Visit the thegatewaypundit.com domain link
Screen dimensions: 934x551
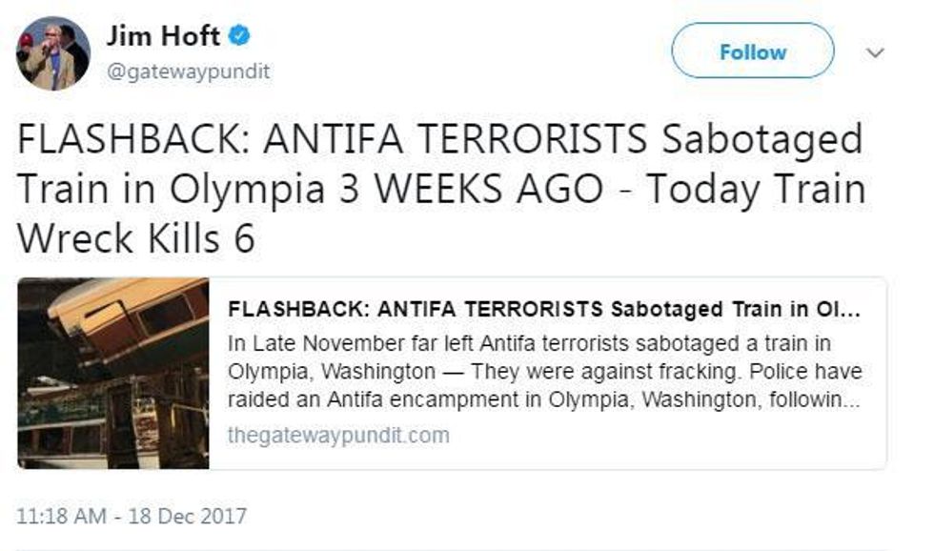coord(338,435)
